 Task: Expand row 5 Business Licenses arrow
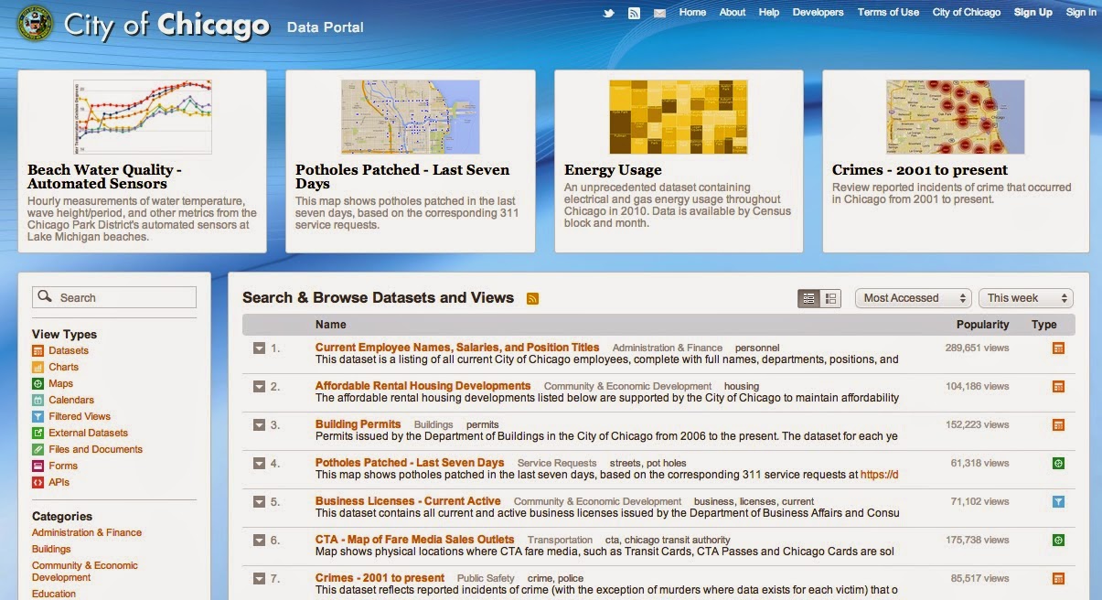click(259, 502)
